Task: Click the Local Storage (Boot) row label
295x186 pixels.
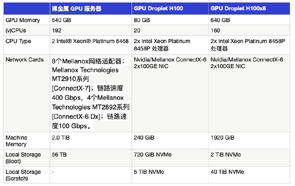Action: (x=23, y=158)
